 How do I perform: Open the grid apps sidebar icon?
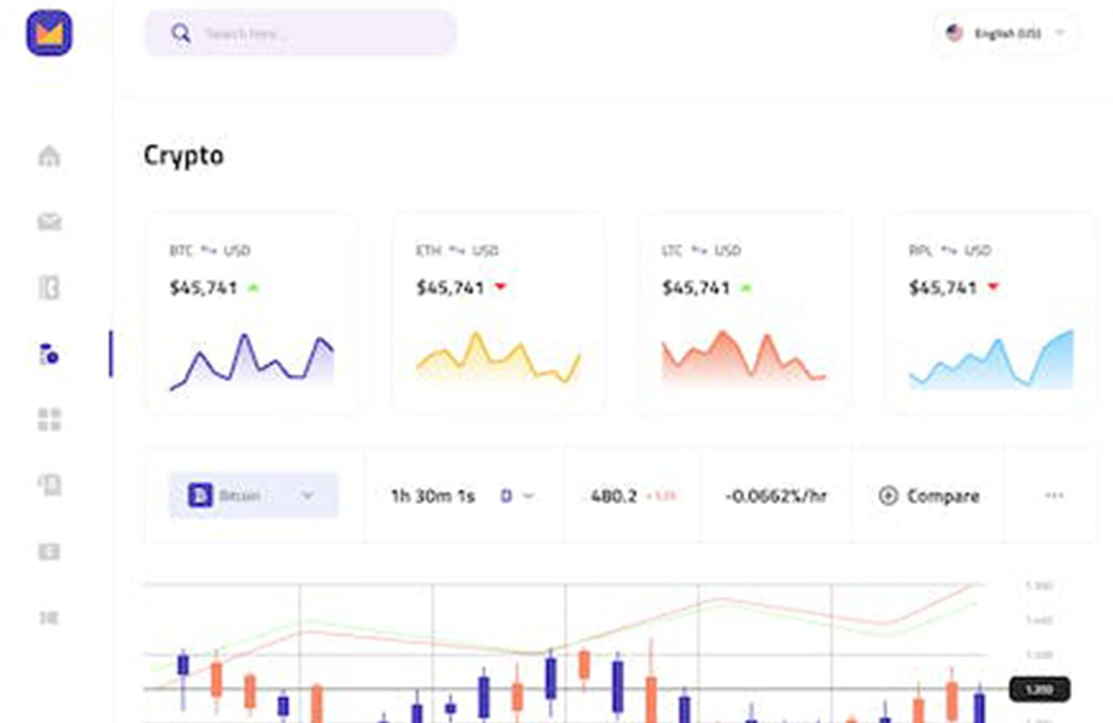click(49, 419)
